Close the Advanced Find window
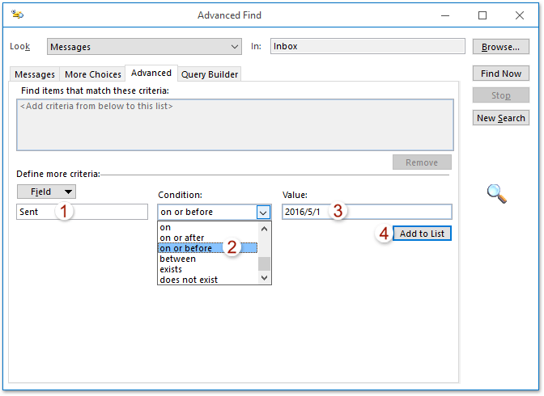The width and height of the screenshot is (544, 396). 520,15
